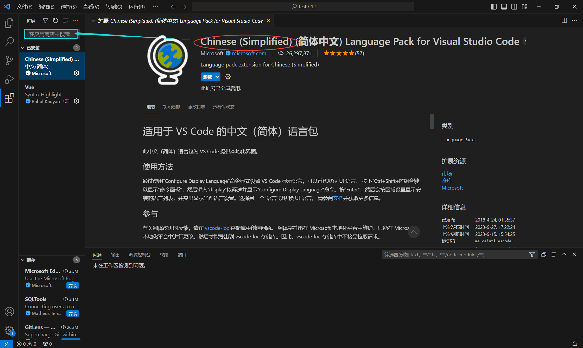Open Accounts icon in activity bar
The height and width of the screenshot is (348, 583).
(9, 311)
